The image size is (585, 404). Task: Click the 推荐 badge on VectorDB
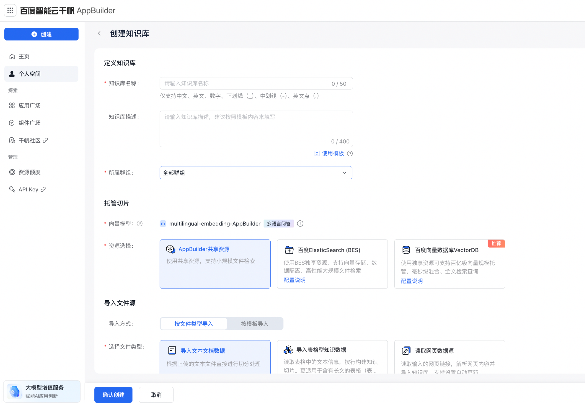pyautogui.click(x=496, y=244)
